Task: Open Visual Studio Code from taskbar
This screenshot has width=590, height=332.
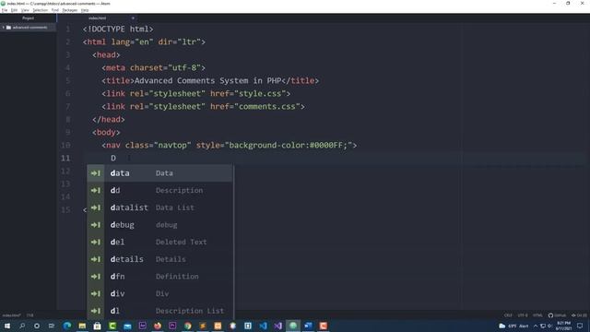Action: [x=263, y=326]
